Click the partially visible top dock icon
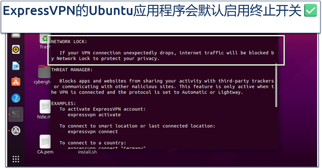The image size is (322, 168). (16, 35)
